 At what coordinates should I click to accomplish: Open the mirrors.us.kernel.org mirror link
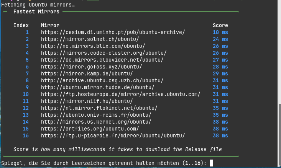(96, 122)
